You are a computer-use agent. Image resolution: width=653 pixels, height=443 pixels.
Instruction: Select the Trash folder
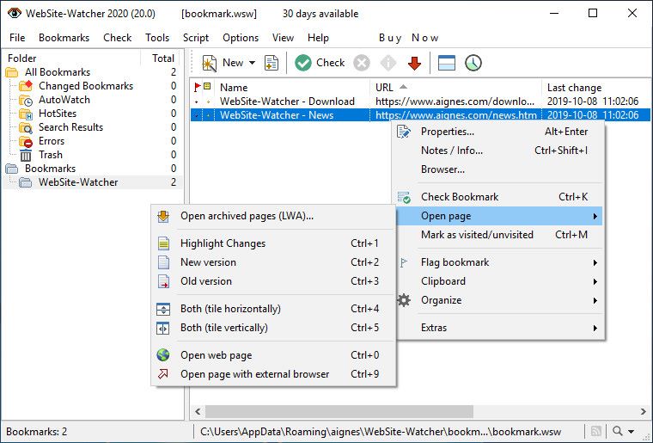pos(51,155)
